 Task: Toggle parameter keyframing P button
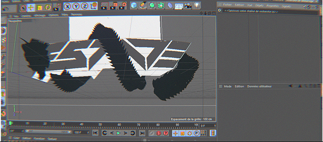coord(196,134)
